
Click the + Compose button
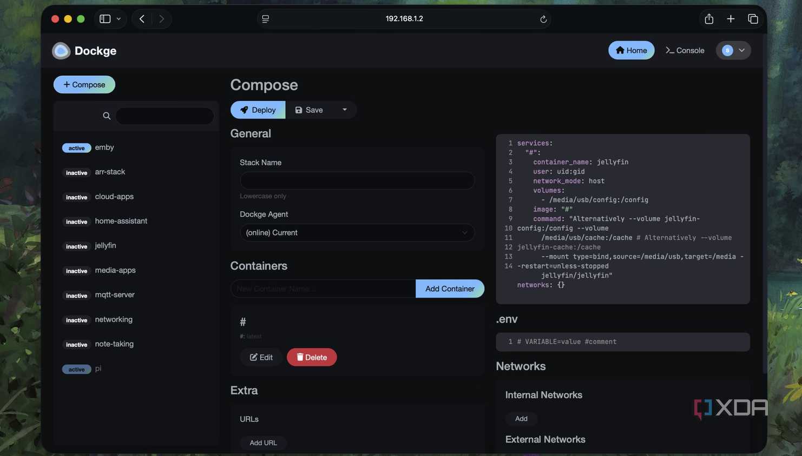coord(84,84)
